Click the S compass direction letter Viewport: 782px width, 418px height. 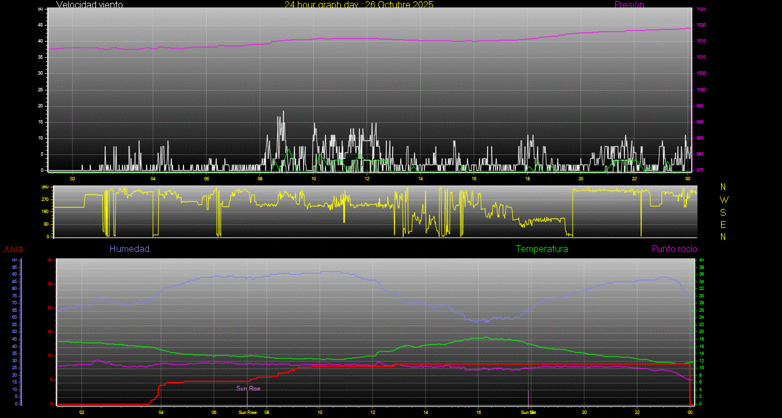coord(723,212)
